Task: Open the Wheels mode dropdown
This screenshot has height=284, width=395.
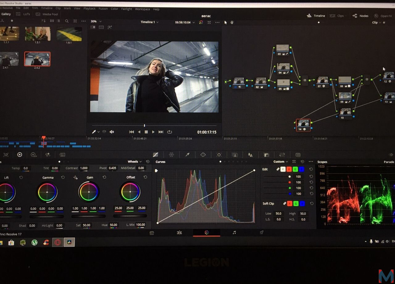Action: 135,161
